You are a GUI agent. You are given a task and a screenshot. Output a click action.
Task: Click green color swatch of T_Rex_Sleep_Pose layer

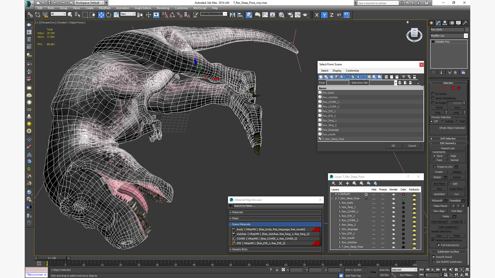403,199
